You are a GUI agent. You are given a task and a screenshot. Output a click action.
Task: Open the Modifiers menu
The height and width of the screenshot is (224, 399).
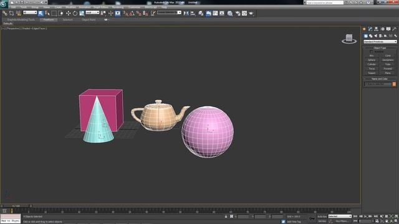coord(70,7)
